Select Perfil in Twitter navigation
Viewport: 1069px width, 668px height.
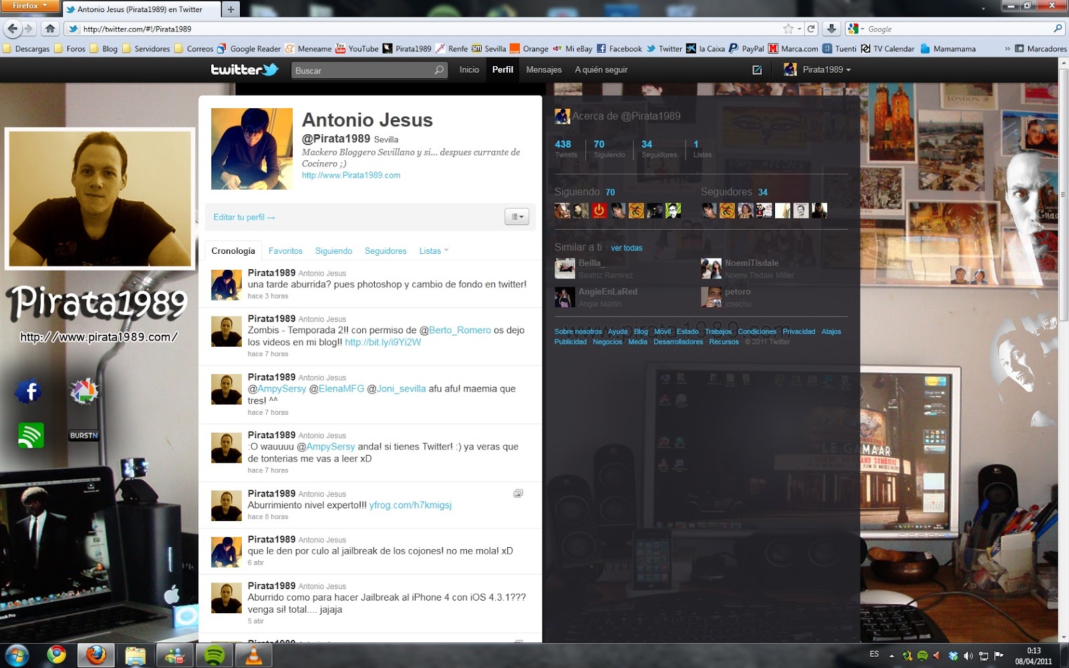[x=502, y=69]
